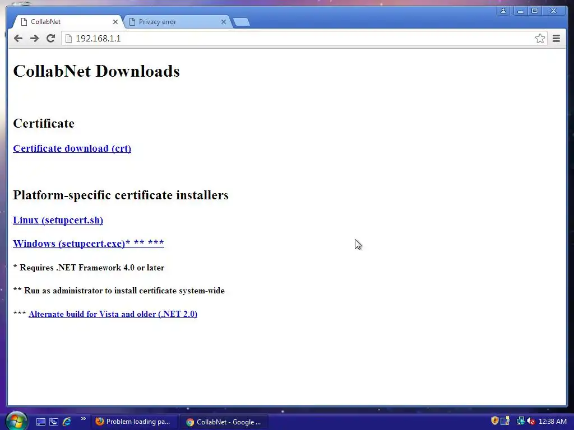Image resolution: width=574 pixels, height=430 pixels.
Task: Switch to the Firefox Problem loading page taskbar button
Action: coord(133,422)
